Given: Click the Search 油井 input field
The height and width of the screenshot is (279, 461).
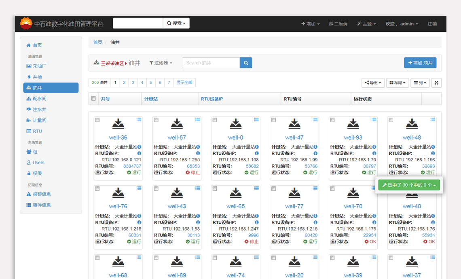Looking at the screenshot, I should 211,63.
